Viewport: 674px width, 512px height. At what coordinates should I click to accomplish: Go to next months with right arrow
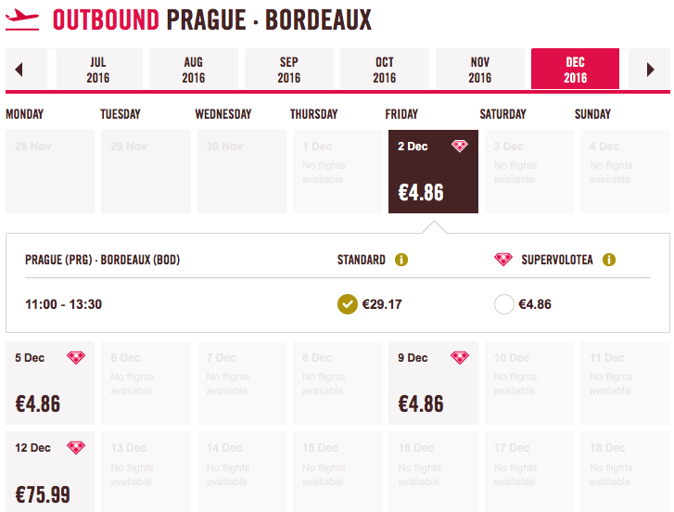650,70
